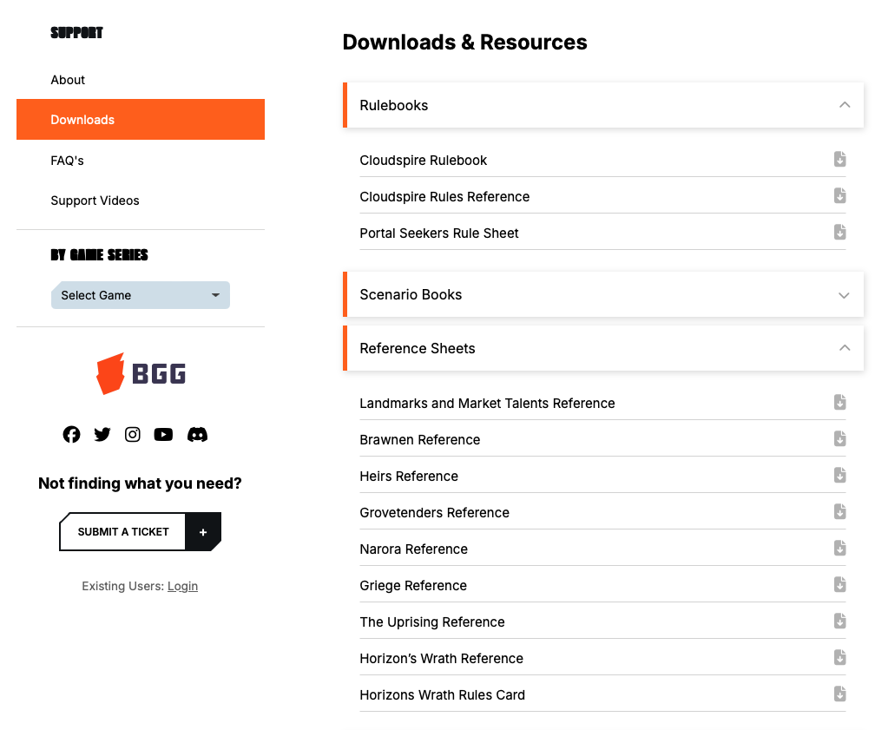
Task: Select Downloads in the support sidebar
Action: point(141,120)
